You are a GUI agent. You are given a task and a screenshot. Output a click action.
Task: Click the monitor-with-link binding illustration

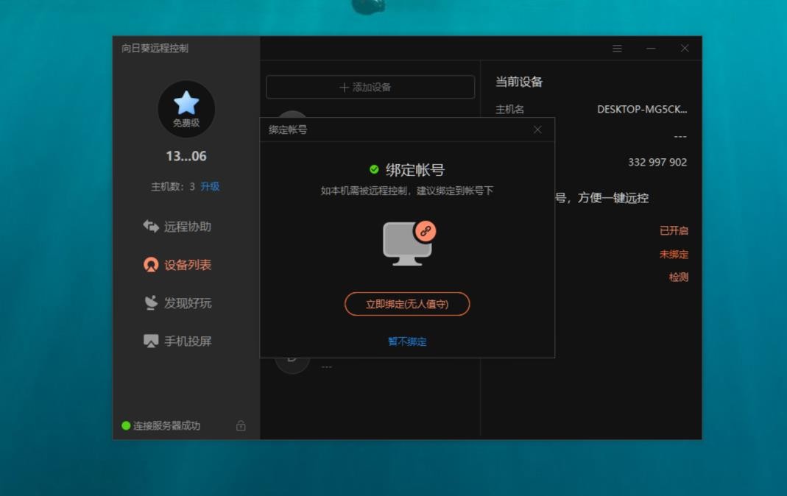(x=406, y=243)
